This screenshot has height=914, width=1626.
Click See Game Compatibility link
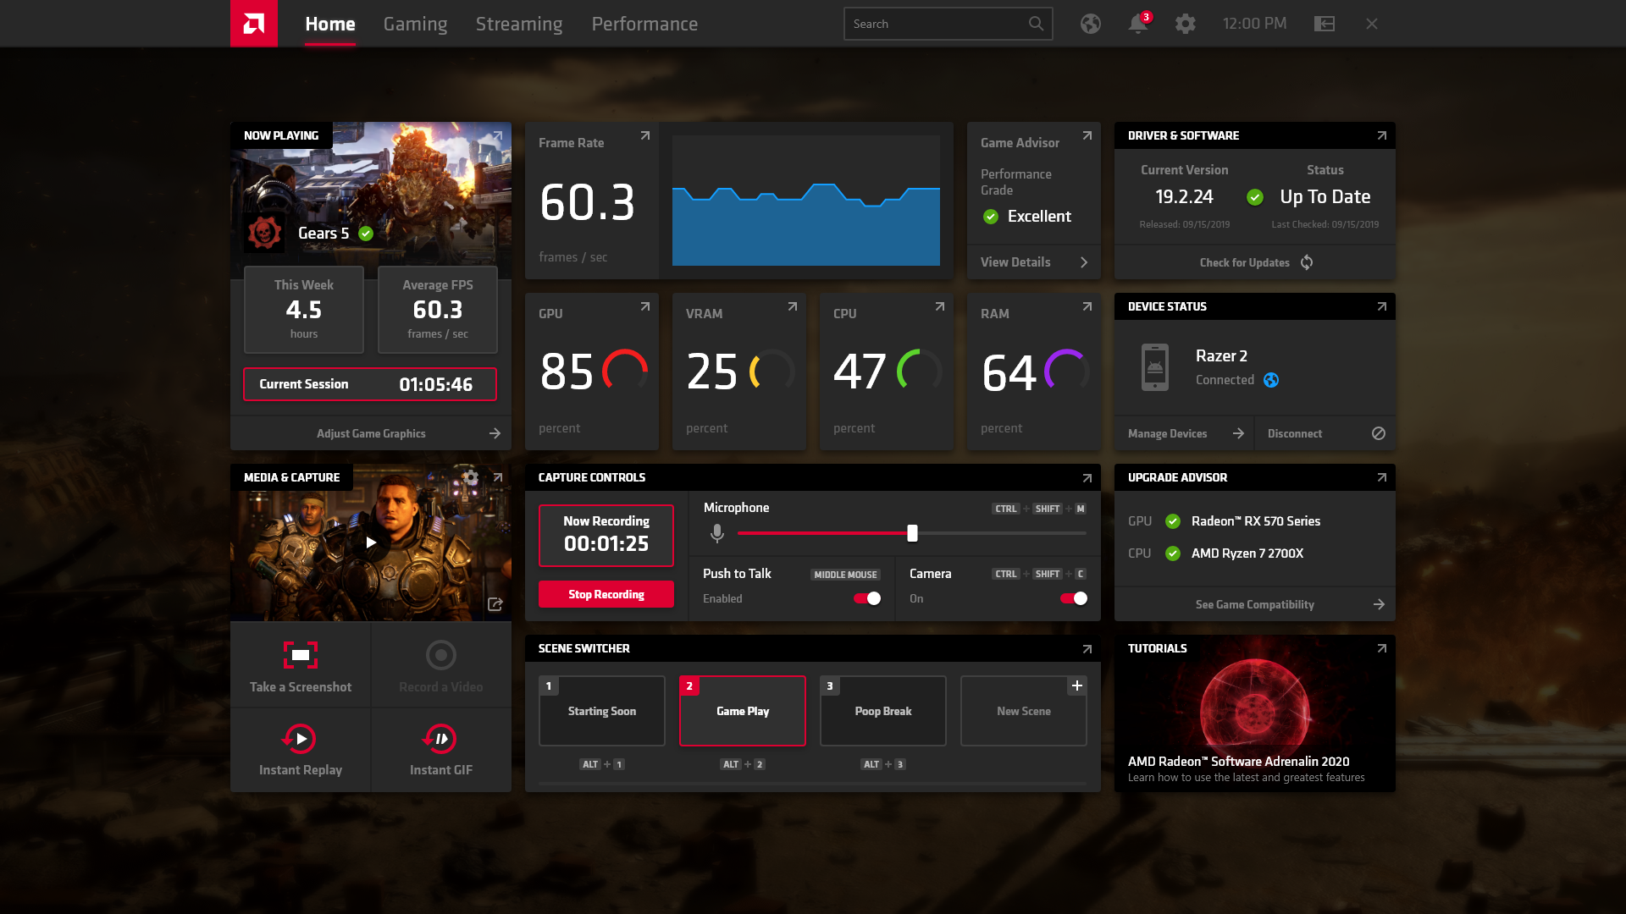click(x=1254, y=603)
